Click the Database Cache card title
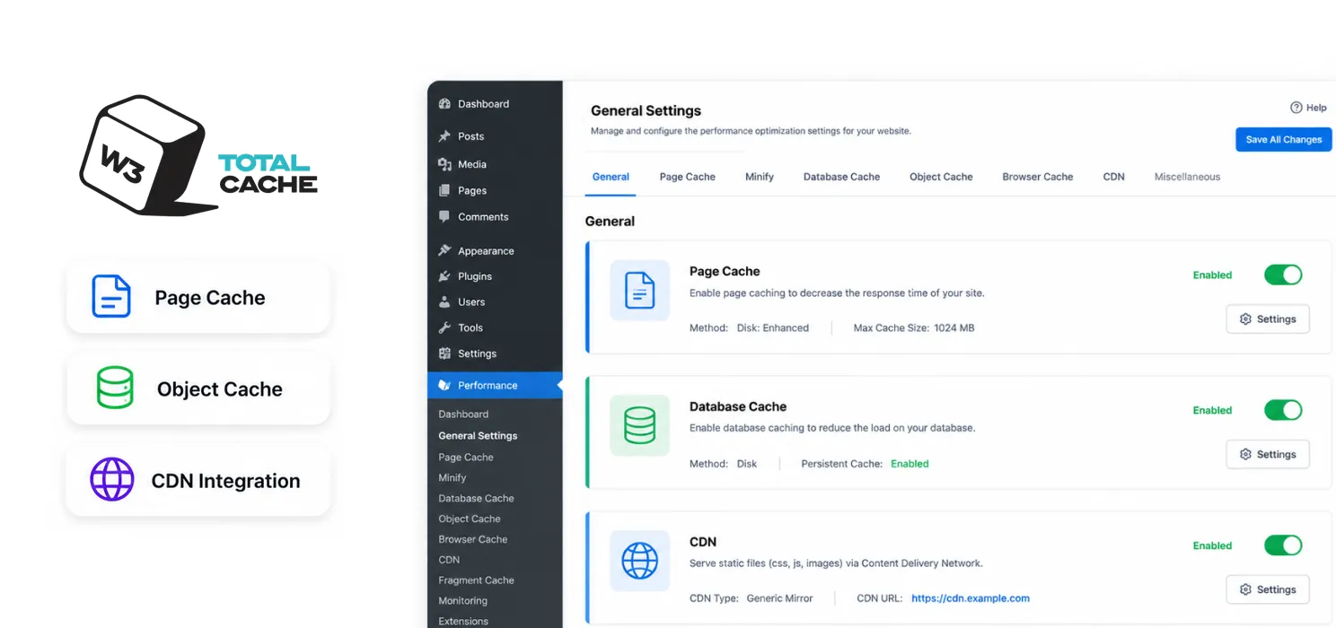This screenshot has width=1336, height=628. (x=738, y=406)
